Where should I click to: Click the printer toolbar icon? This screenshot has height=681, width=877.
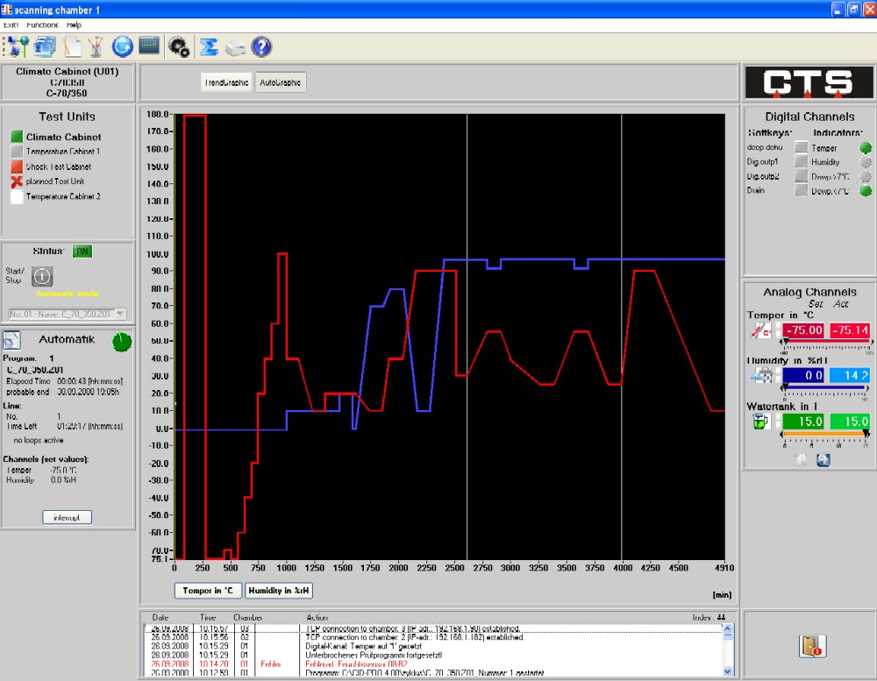(x=235, y=48)
